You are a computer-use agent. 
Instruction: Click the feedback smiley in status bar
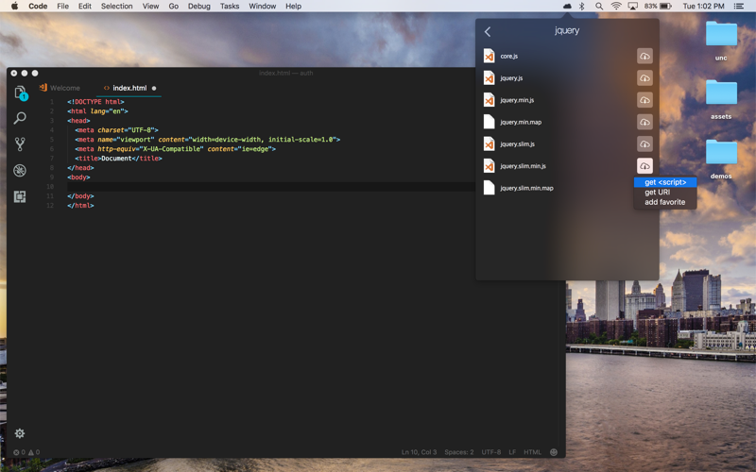[x=554, y=452]
